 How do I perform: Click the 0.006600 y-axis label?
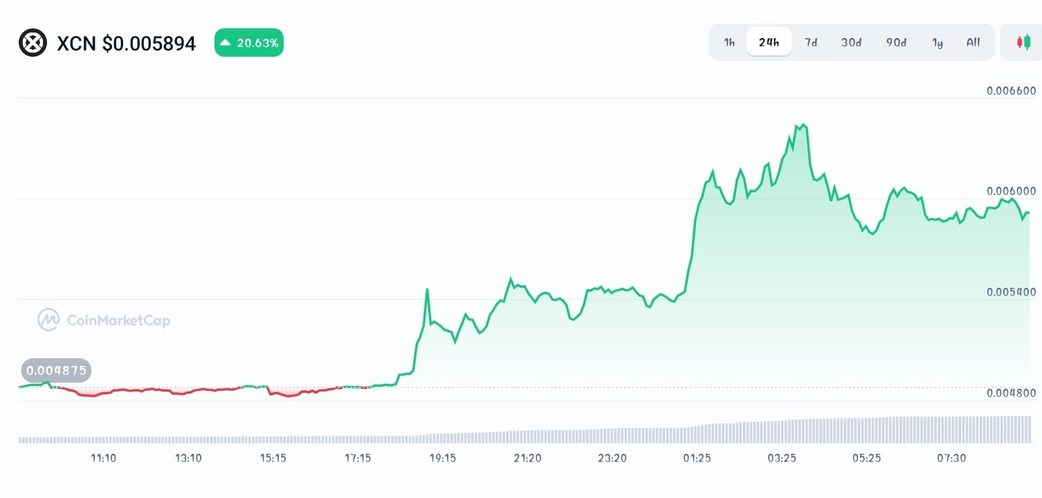click(x=1012, y=91)
